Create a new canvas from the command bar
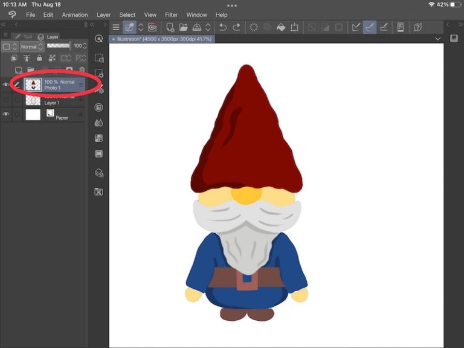This screenshot has width=464, height=348. point(170,27)
